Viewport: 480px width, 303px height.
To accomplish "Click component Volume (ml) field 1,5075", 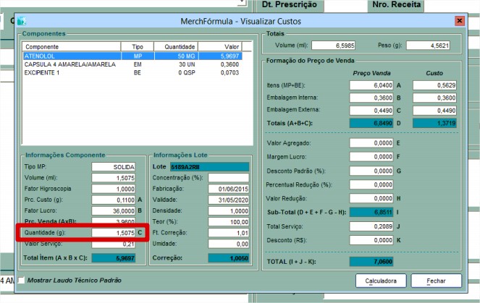I will 113,178.
